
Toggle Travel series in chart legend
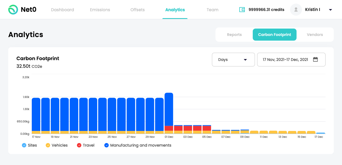pyautogui.click(x=79, y=145)
